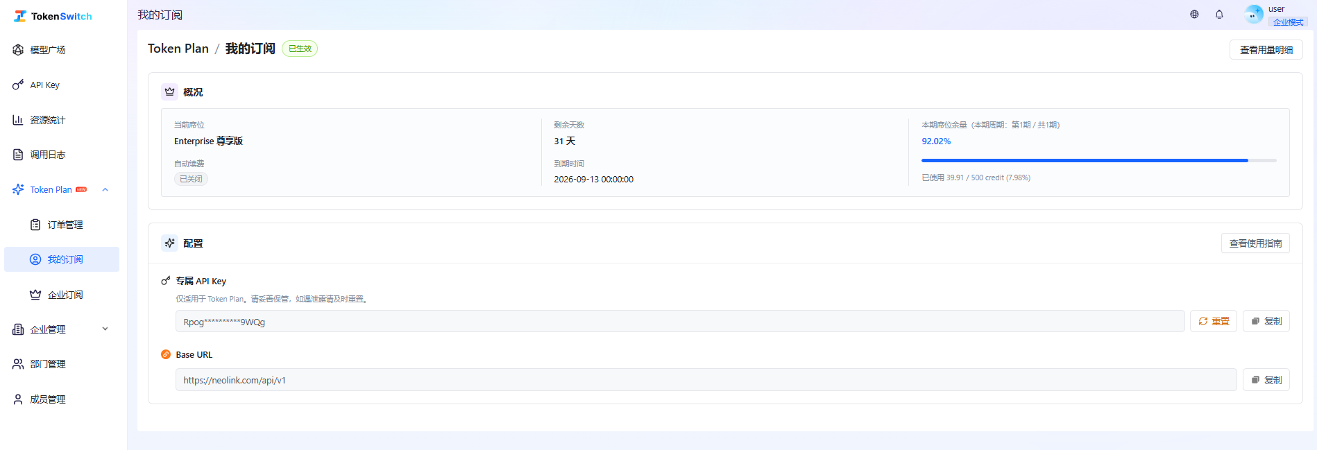Copy the Base URL

point(1266,380)
